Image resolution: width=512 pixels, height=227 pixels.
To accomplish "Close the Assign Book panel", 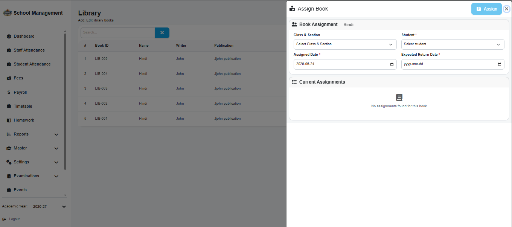I will pyautogui.click(x=506, y=9).
